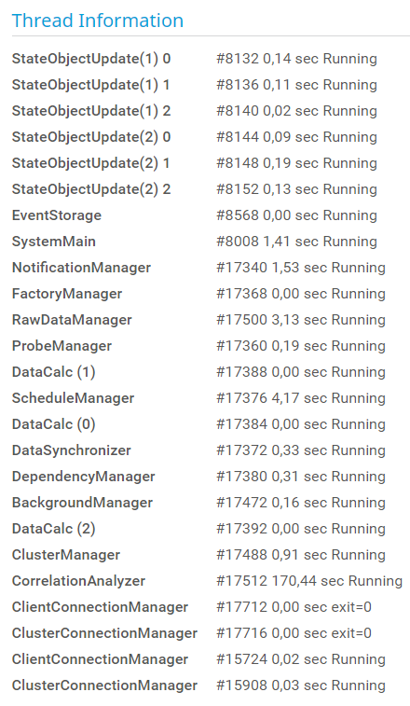Select the StateObjectUpdate(1) 0 thread label

tap(91, 59)
